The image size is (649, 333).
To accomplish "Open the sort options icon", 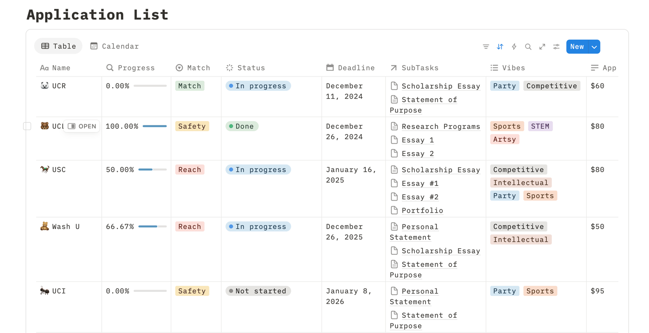I will click(500, 47).
